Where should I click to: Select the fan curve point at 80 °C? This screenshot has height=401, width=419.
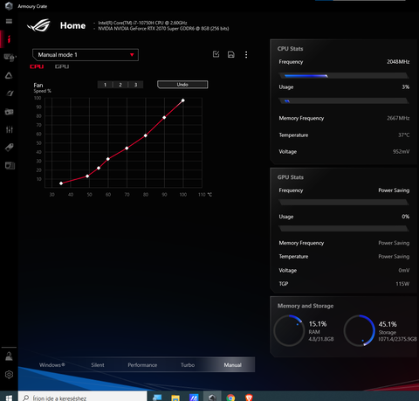[146, 135]
